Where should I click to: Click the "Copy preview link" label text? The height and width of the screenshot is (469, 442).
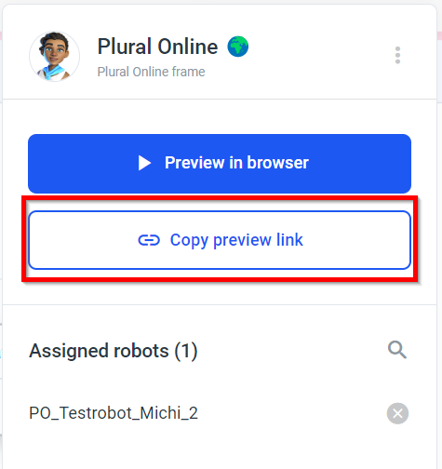click(x=236, y=240)
